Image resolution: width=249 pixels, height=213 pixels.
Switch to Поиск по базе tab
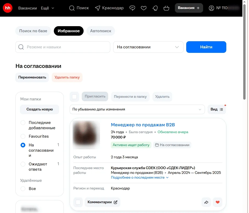pos(33,31)
